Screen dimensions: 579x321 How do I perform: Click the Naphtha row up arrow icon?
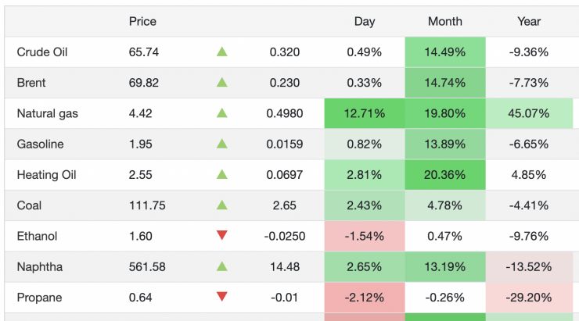[x=221, y=266]
